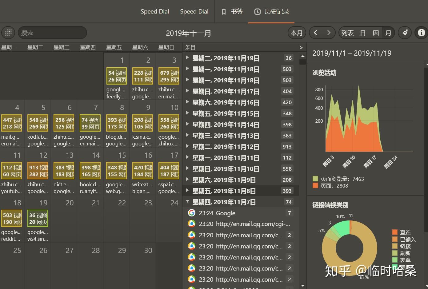Click the 本月 this month button
Screen dimensions: 428x289
pyautogui.click(x=297, y=33)
